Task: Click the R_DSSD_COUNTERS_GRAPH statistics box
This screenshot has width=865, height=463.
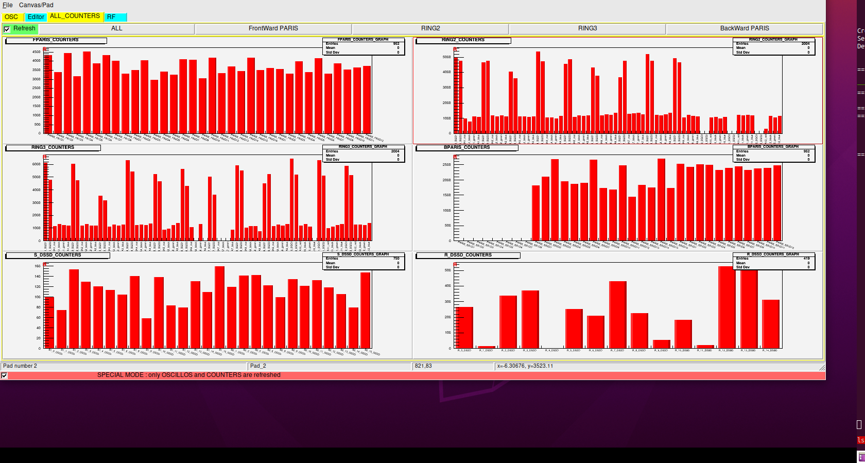Action: [773, 261]
